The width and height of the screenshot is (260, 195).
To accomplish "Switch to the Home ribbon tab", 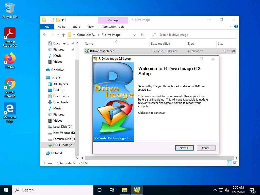I will click(61, 26).
